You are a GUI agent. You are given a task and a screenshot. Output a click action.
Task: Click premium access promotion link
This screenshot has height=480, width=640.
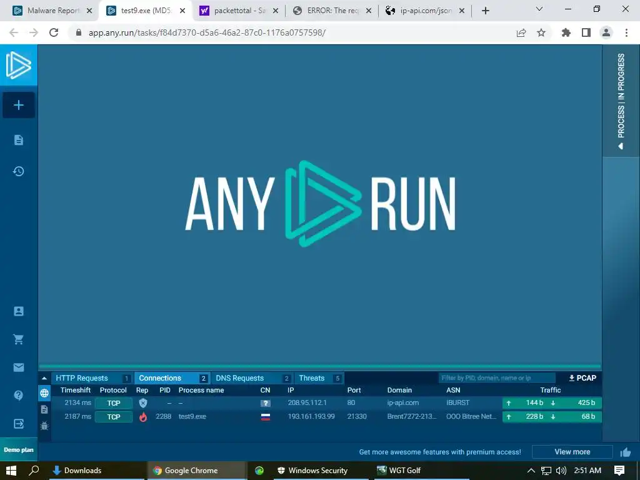(440, 452)
